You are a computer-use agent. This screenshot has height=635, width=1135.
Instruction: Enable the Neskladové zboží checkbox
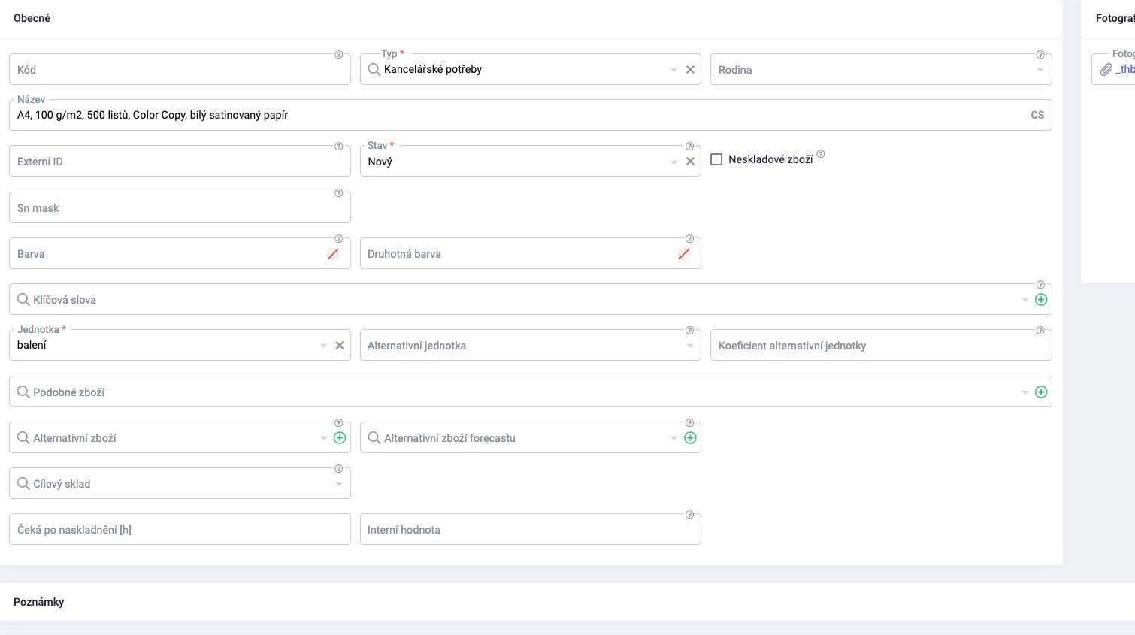click(x=716, y=159)
